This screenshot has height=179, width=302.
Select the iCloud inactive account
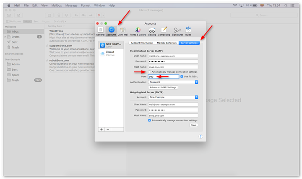[111, 53]
